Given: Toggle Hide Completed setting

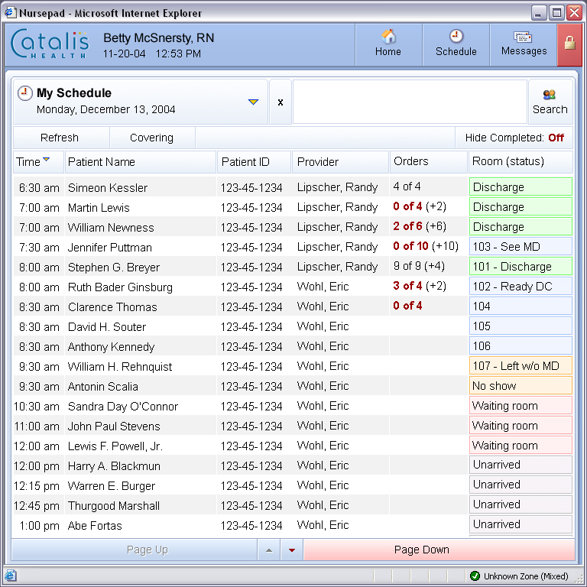Looking at the screenshot, I should tap(514, 138).
